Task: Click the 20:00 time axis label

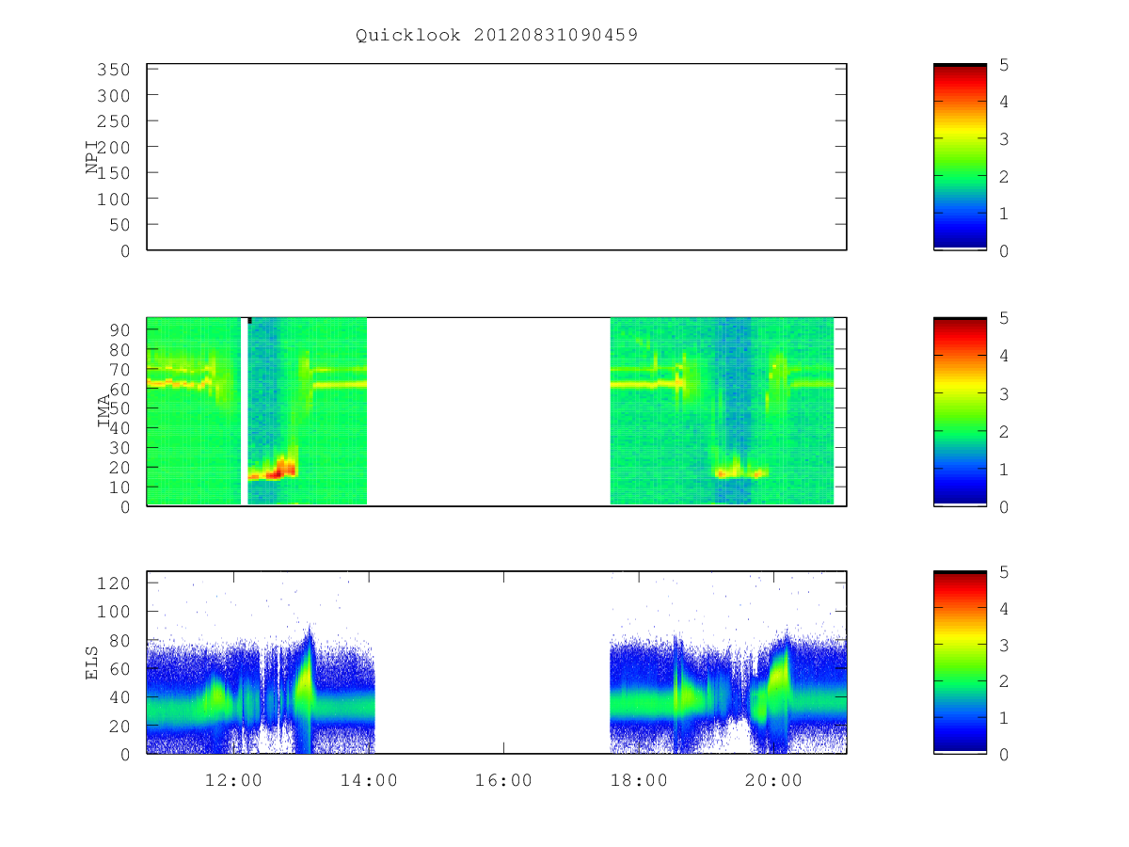Action: click(774, 780)
